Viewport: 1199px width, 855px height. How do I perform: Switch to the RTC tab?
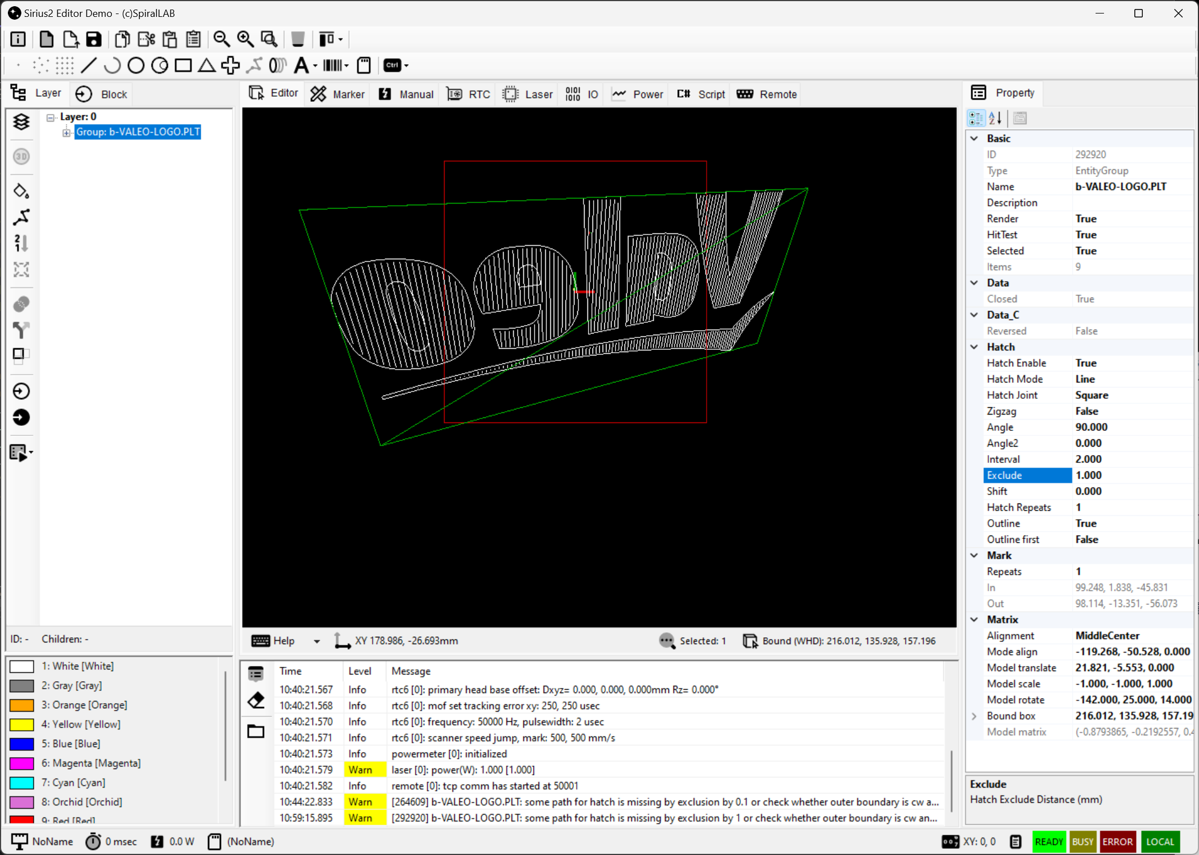coord(469,94)
